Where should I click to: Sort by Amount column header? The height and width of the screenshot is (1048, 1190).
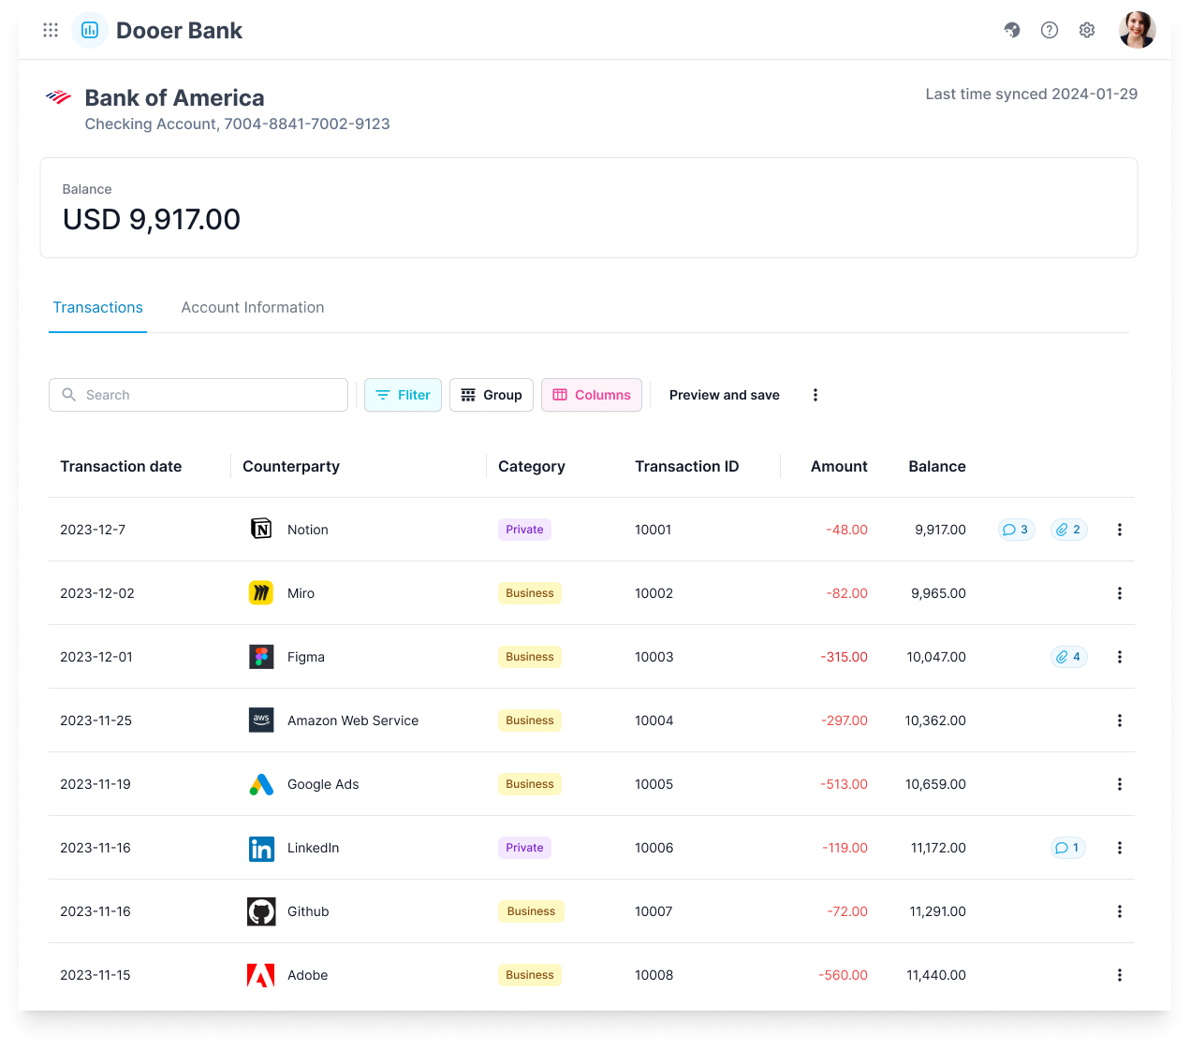(839, 466)
